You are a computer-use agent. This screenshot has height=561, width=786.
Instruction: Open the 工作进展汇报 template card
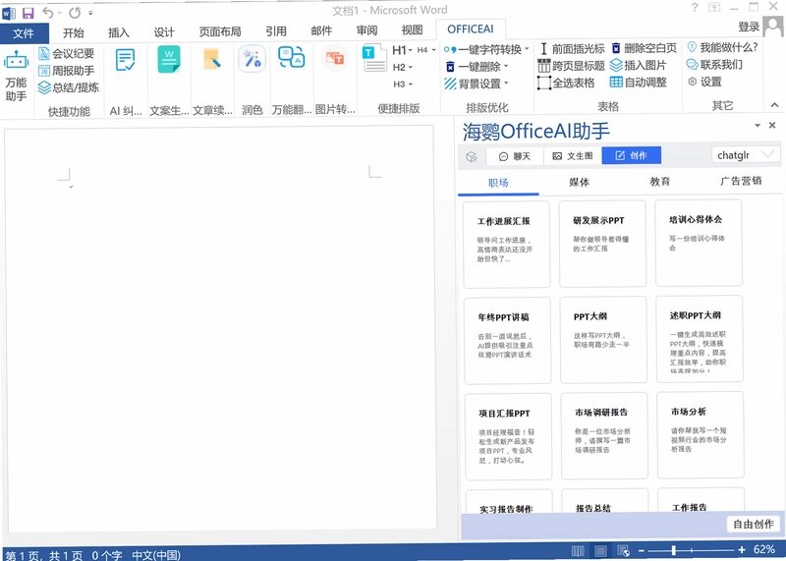(x=507, y=245)
